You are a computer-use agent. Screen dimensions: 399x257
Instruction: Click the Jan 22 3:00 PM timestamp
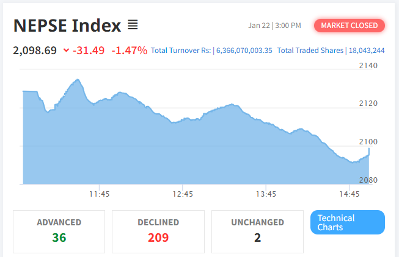coord(274,26)
